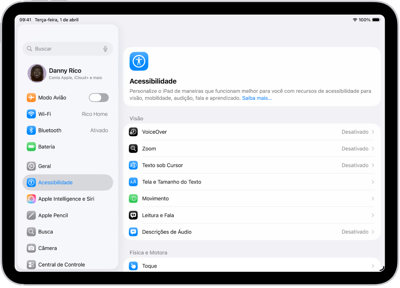Screen dimensions: 400x288
Task: Click the Modo Avião airplane icon
Action: tap(31, 98)
